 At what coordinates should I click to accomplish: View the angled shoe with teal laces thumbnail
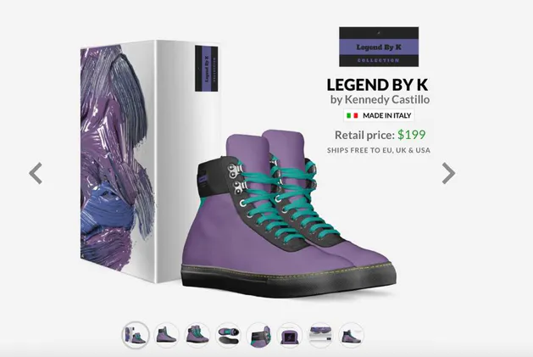[x=197, y=335]
